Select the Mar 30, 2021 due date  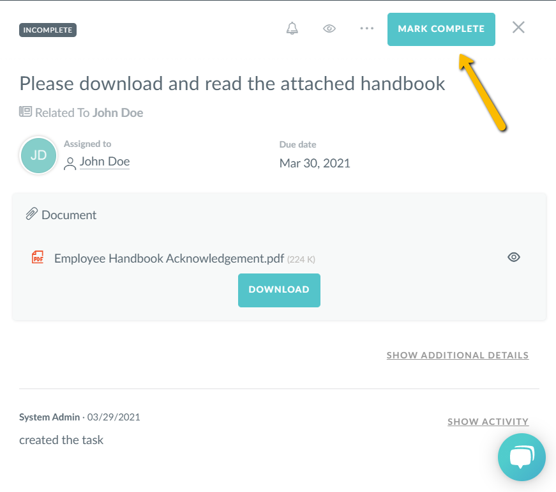(315, 163)
